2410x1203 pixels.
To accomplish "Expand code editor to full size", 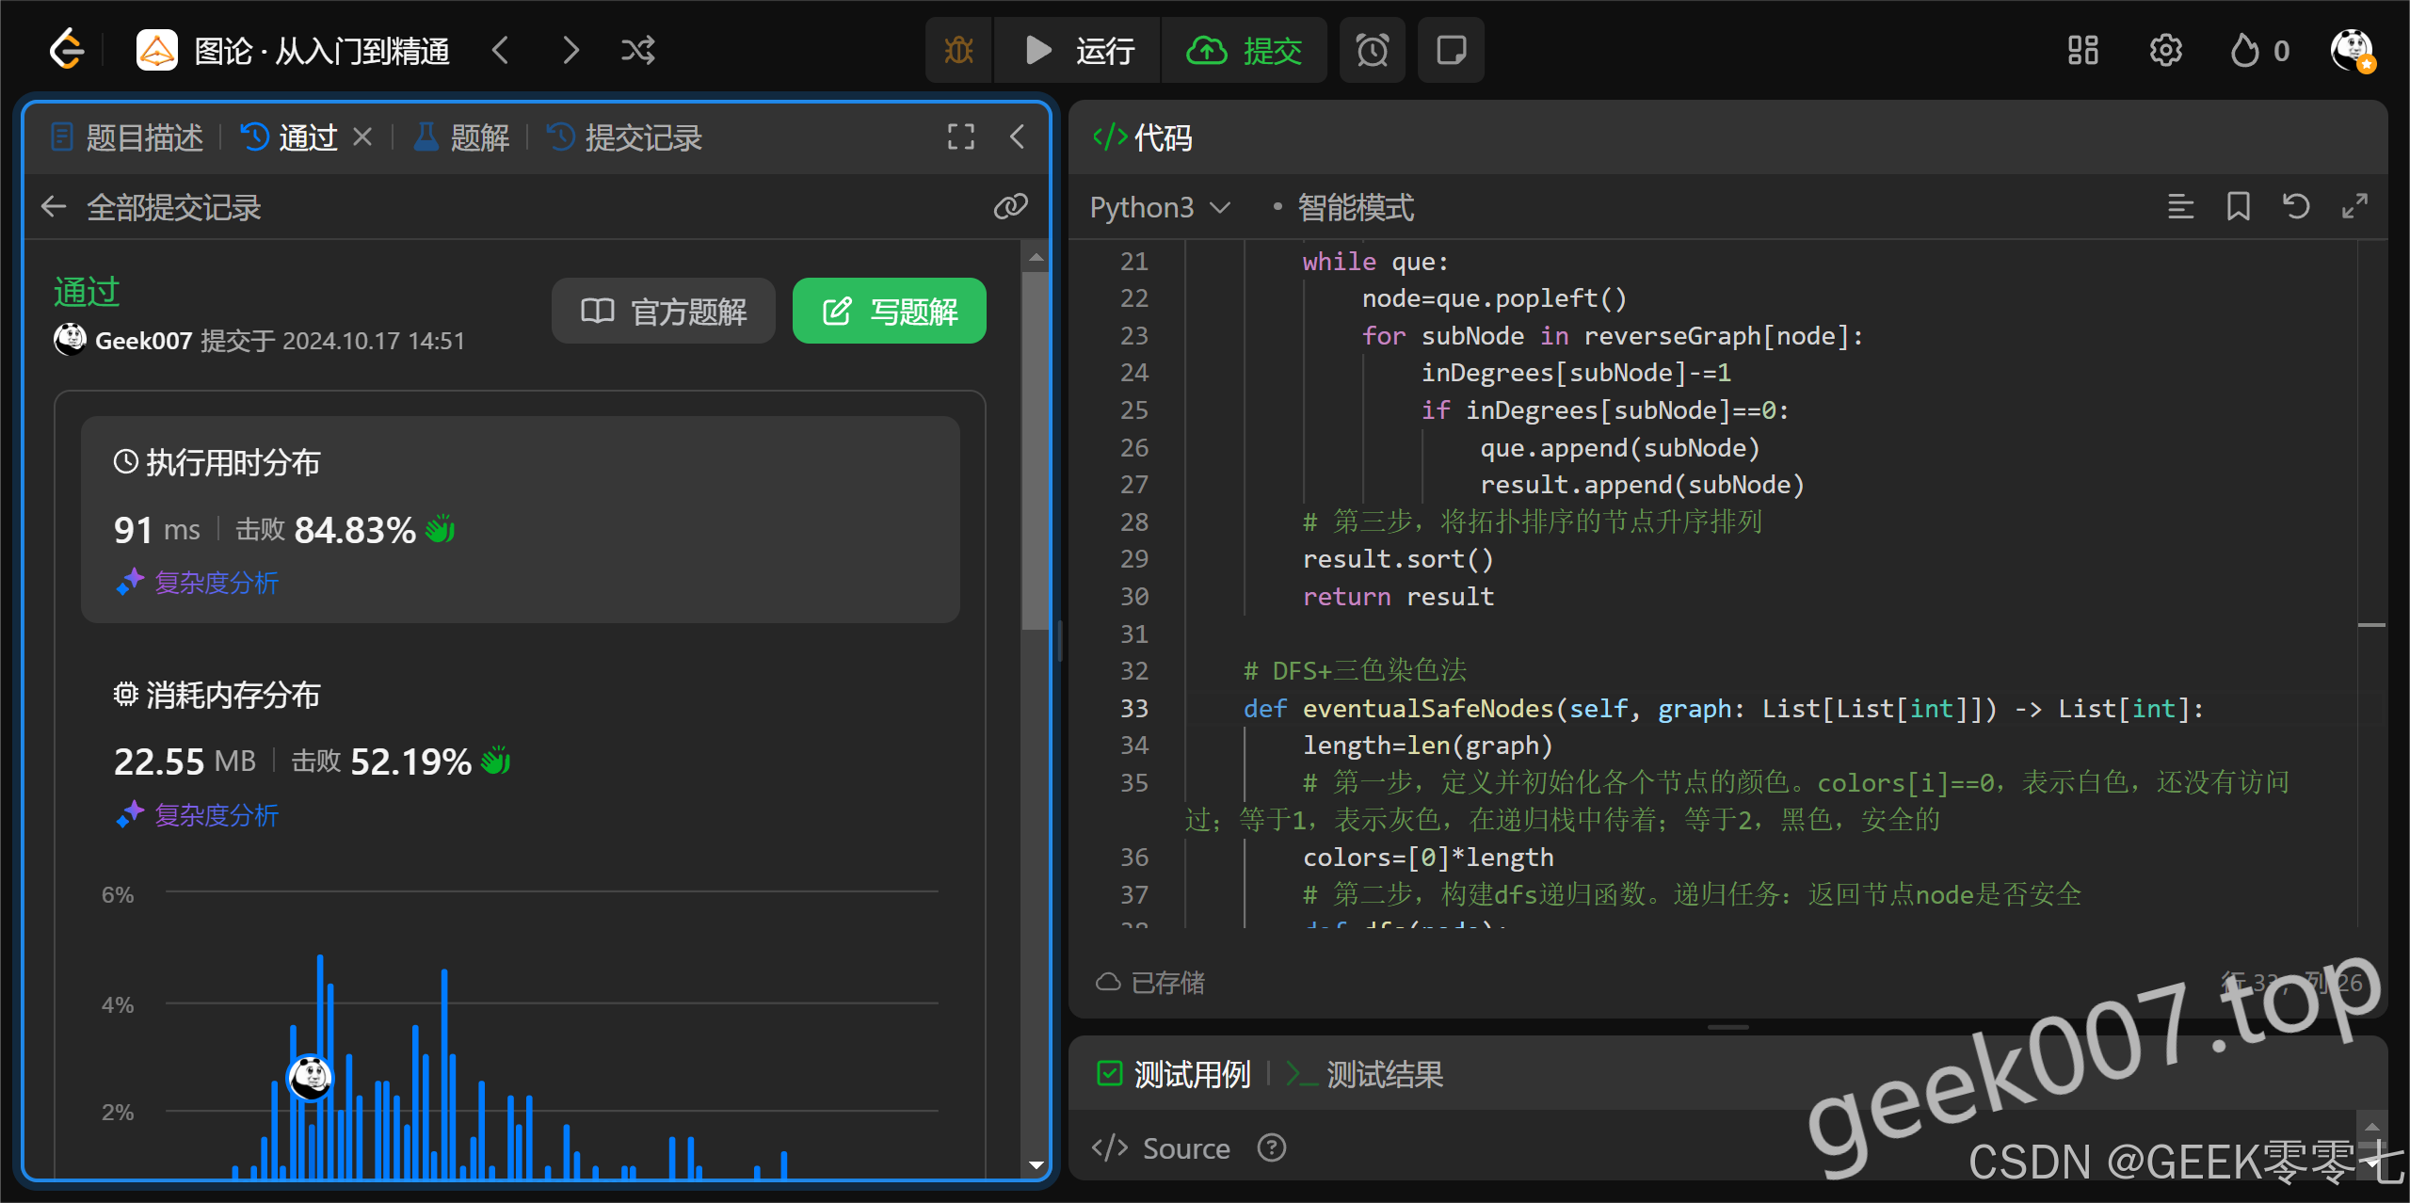I will (x=2354, y=206).
